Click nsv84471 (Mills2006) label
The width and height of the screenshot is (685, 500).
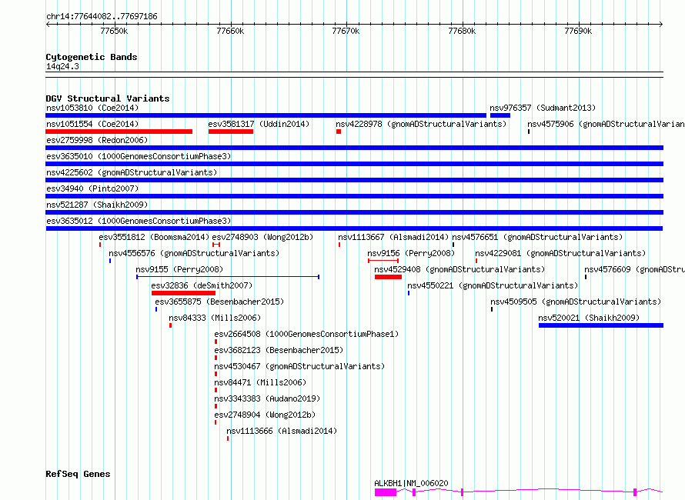pyautogui.click(x=260, y=382)
